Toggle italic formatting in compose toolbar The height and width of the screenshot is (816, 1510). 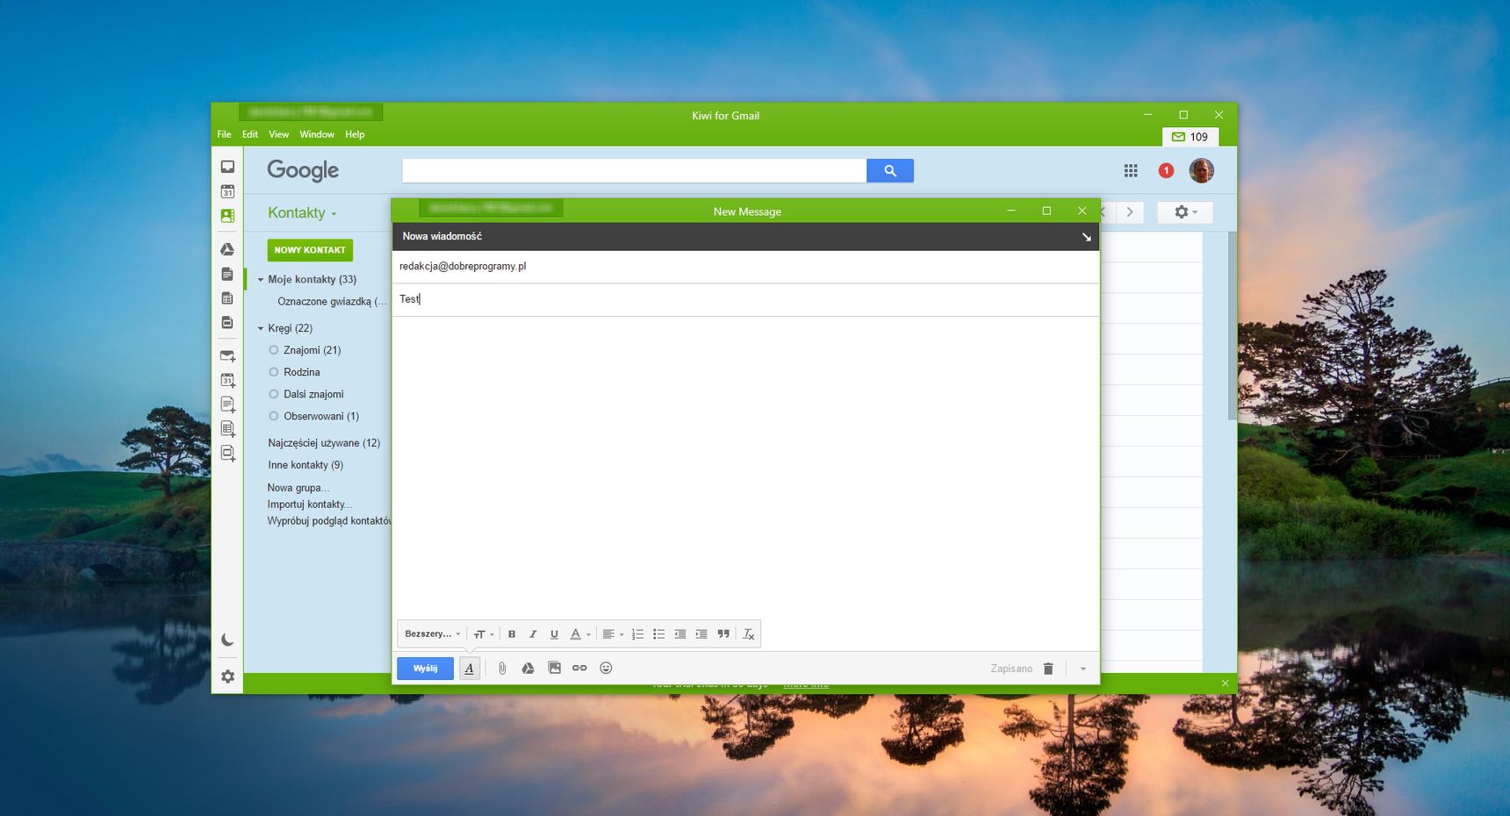(x=533, y=634)
